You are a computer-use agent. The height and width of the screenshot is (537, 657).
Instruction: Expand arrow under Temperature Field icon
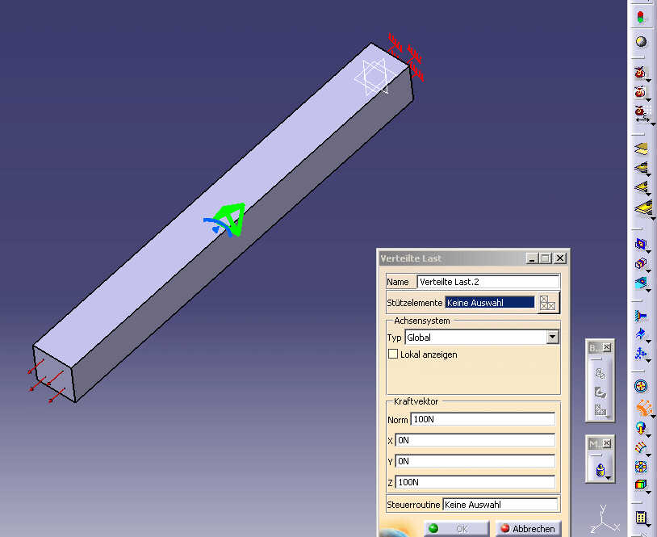(648, 493)
